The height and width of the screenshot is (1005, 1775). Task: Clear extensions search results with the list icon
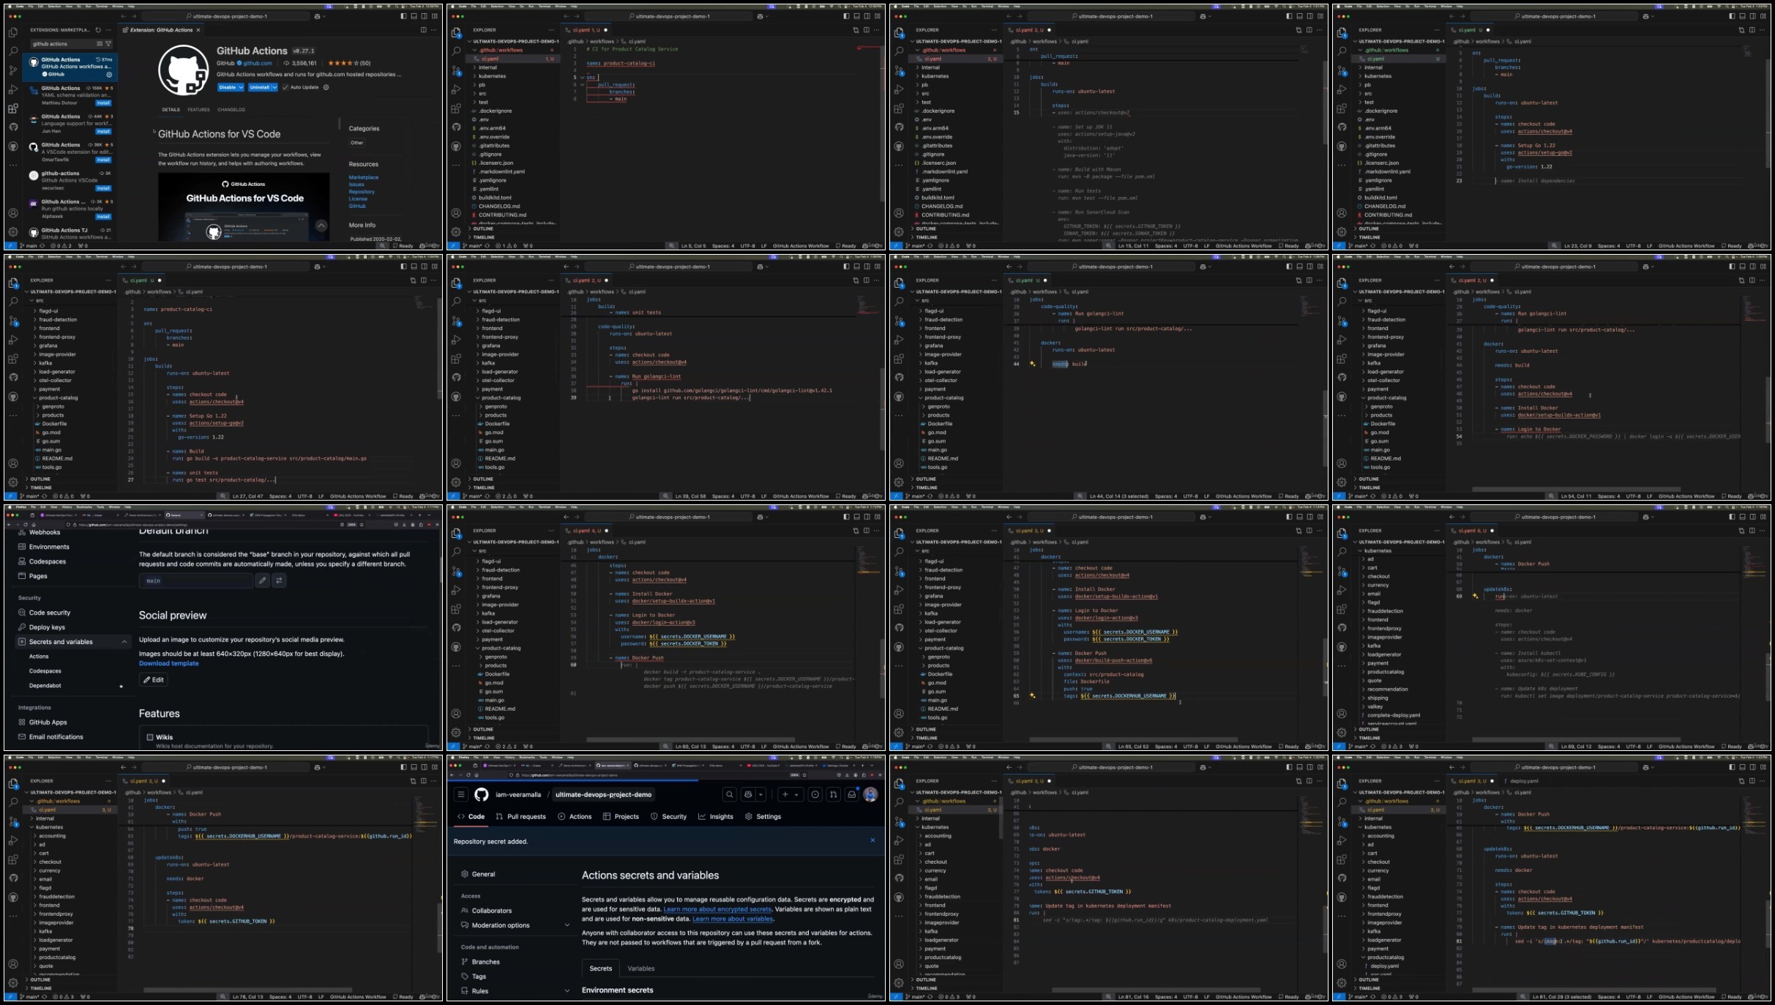tap(100, 44)
